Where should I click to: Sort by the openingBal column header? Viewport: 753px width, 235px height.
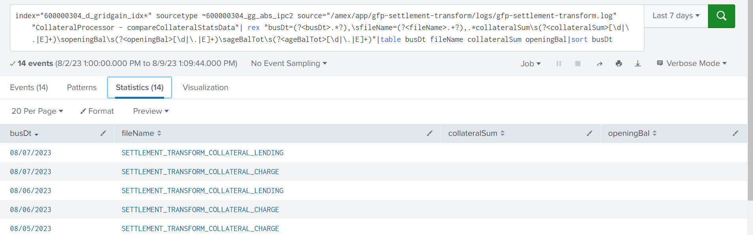(x=632, y=133)
